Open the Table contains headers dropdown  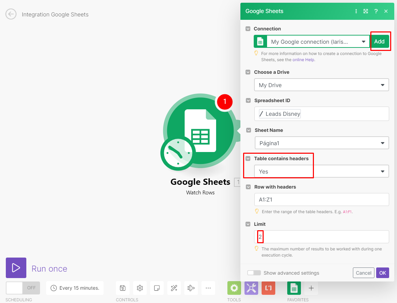click(x=321, y=171)
